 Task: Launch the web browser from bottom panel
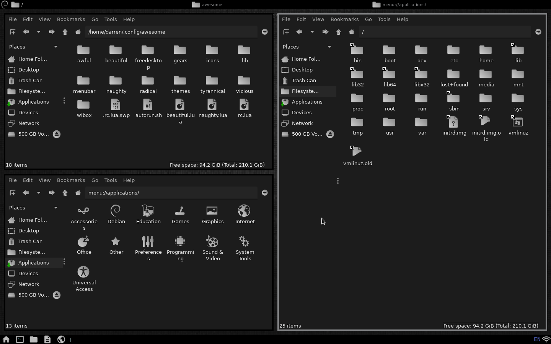61,339
